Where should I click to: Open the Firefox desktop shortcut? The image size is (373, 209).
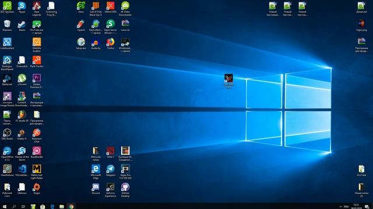(110, 44)
